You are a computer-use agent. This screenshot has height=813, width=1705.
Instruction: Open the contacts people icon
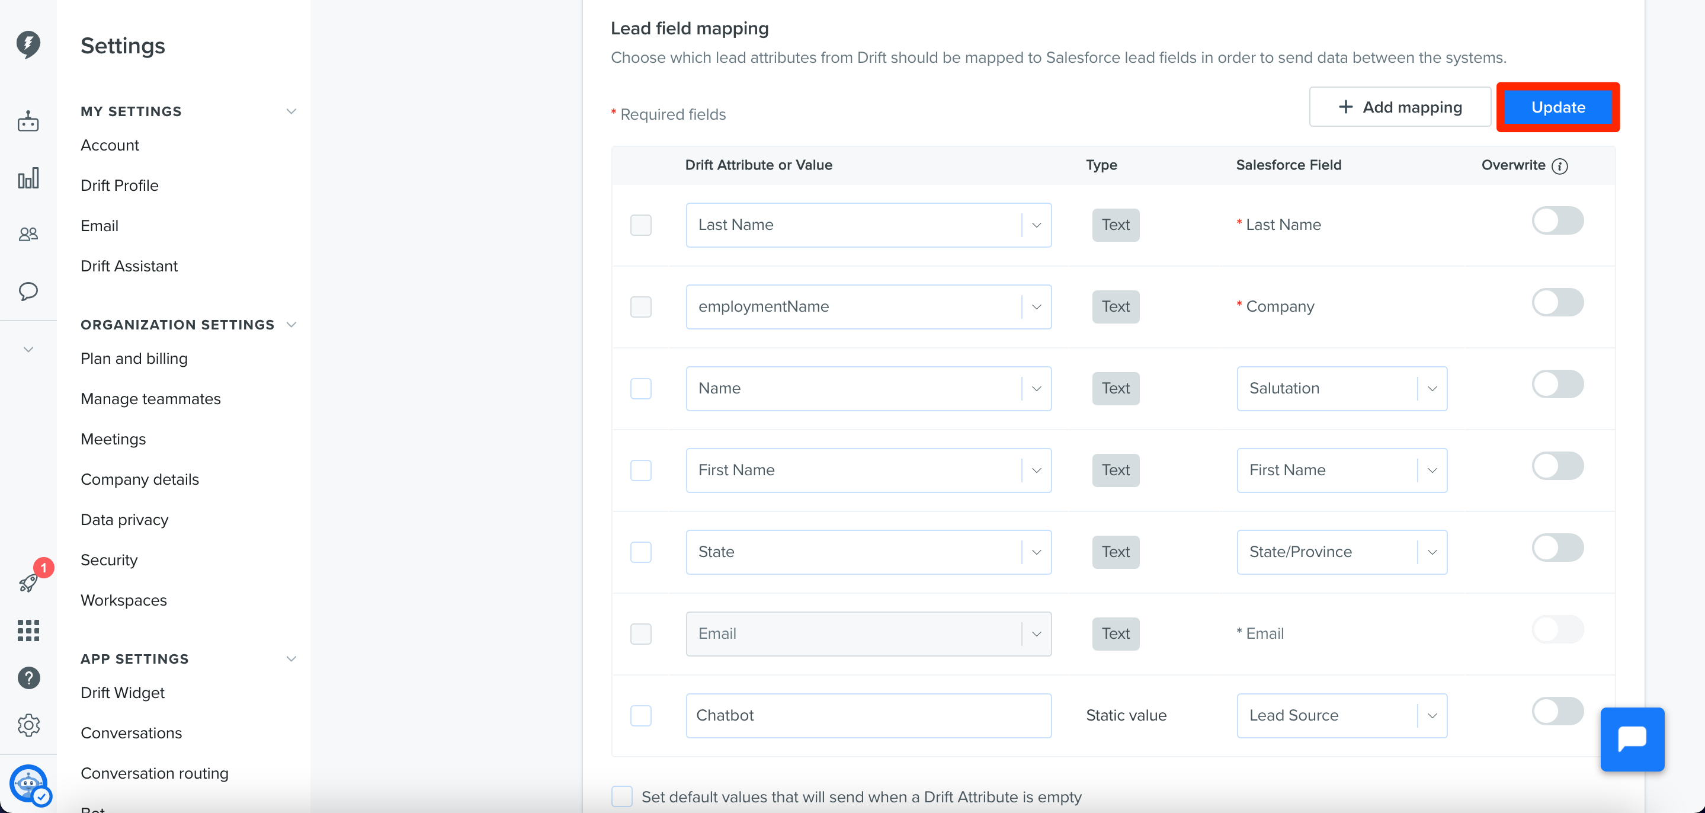[x=28, y=233]
